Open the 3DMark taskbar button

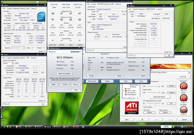tap(19, 127)
